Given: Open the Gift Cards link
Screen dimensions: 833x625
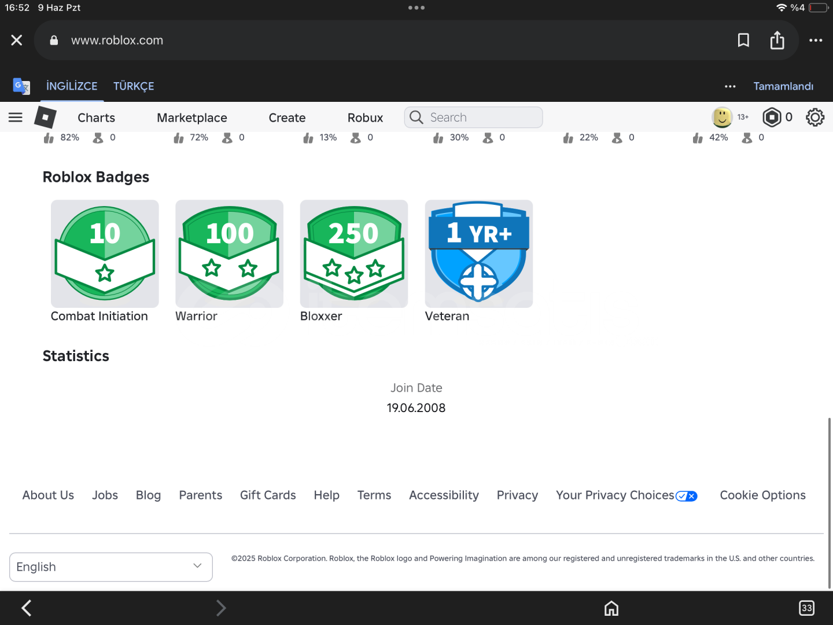Looking at the screenshot, I should click(268, 495).
